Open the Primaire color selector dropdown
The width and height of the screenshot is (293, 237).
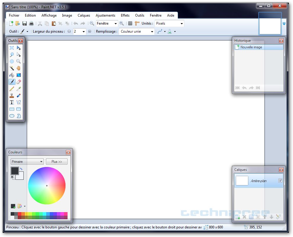pos(27,162)
